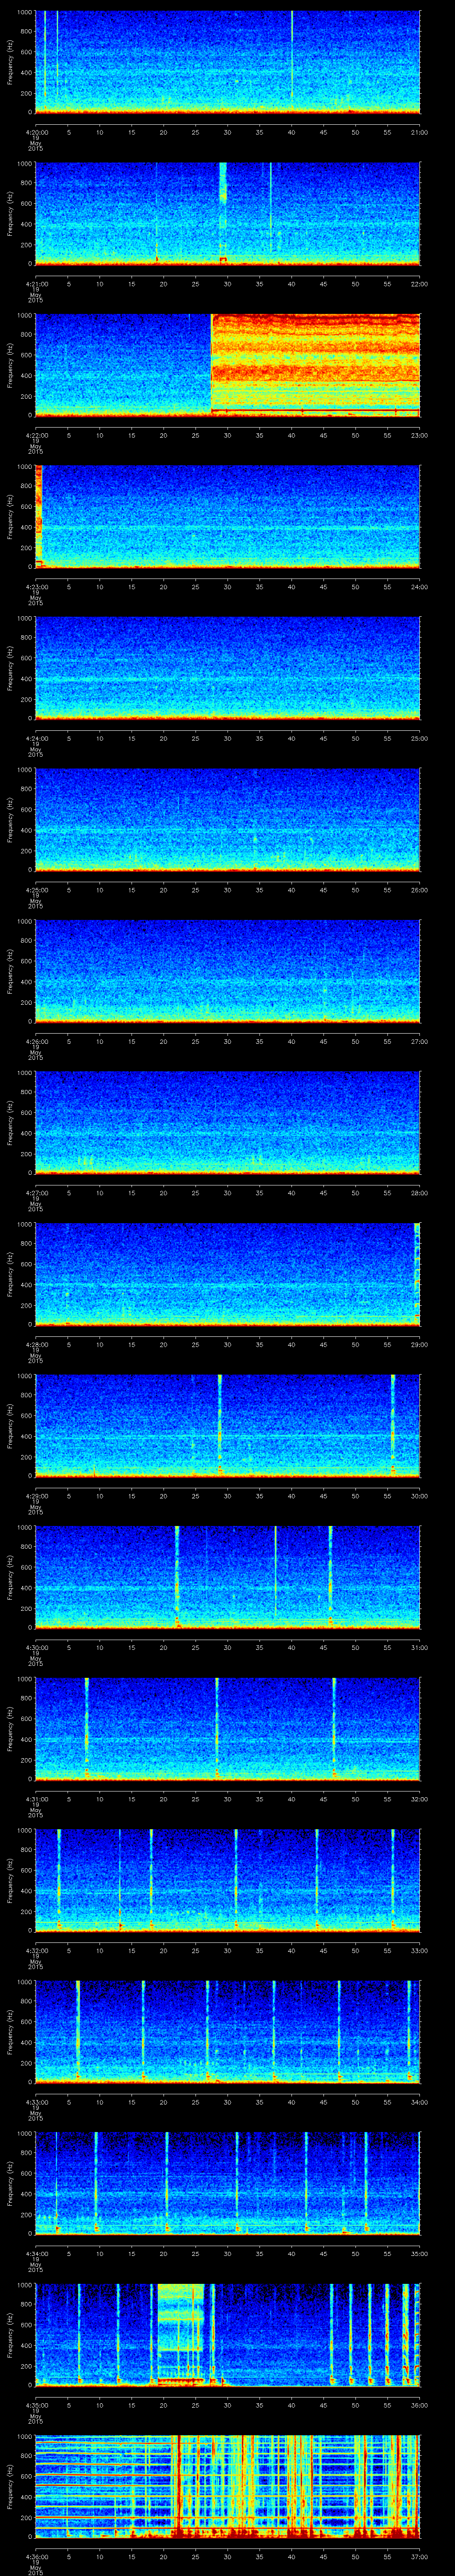Click the spectrogram panel starting at 4:22:00

228,364
